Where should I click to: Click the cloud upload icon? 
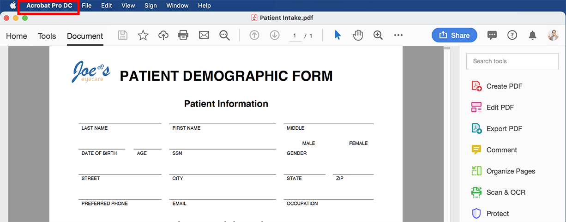(x=163, y=36)
